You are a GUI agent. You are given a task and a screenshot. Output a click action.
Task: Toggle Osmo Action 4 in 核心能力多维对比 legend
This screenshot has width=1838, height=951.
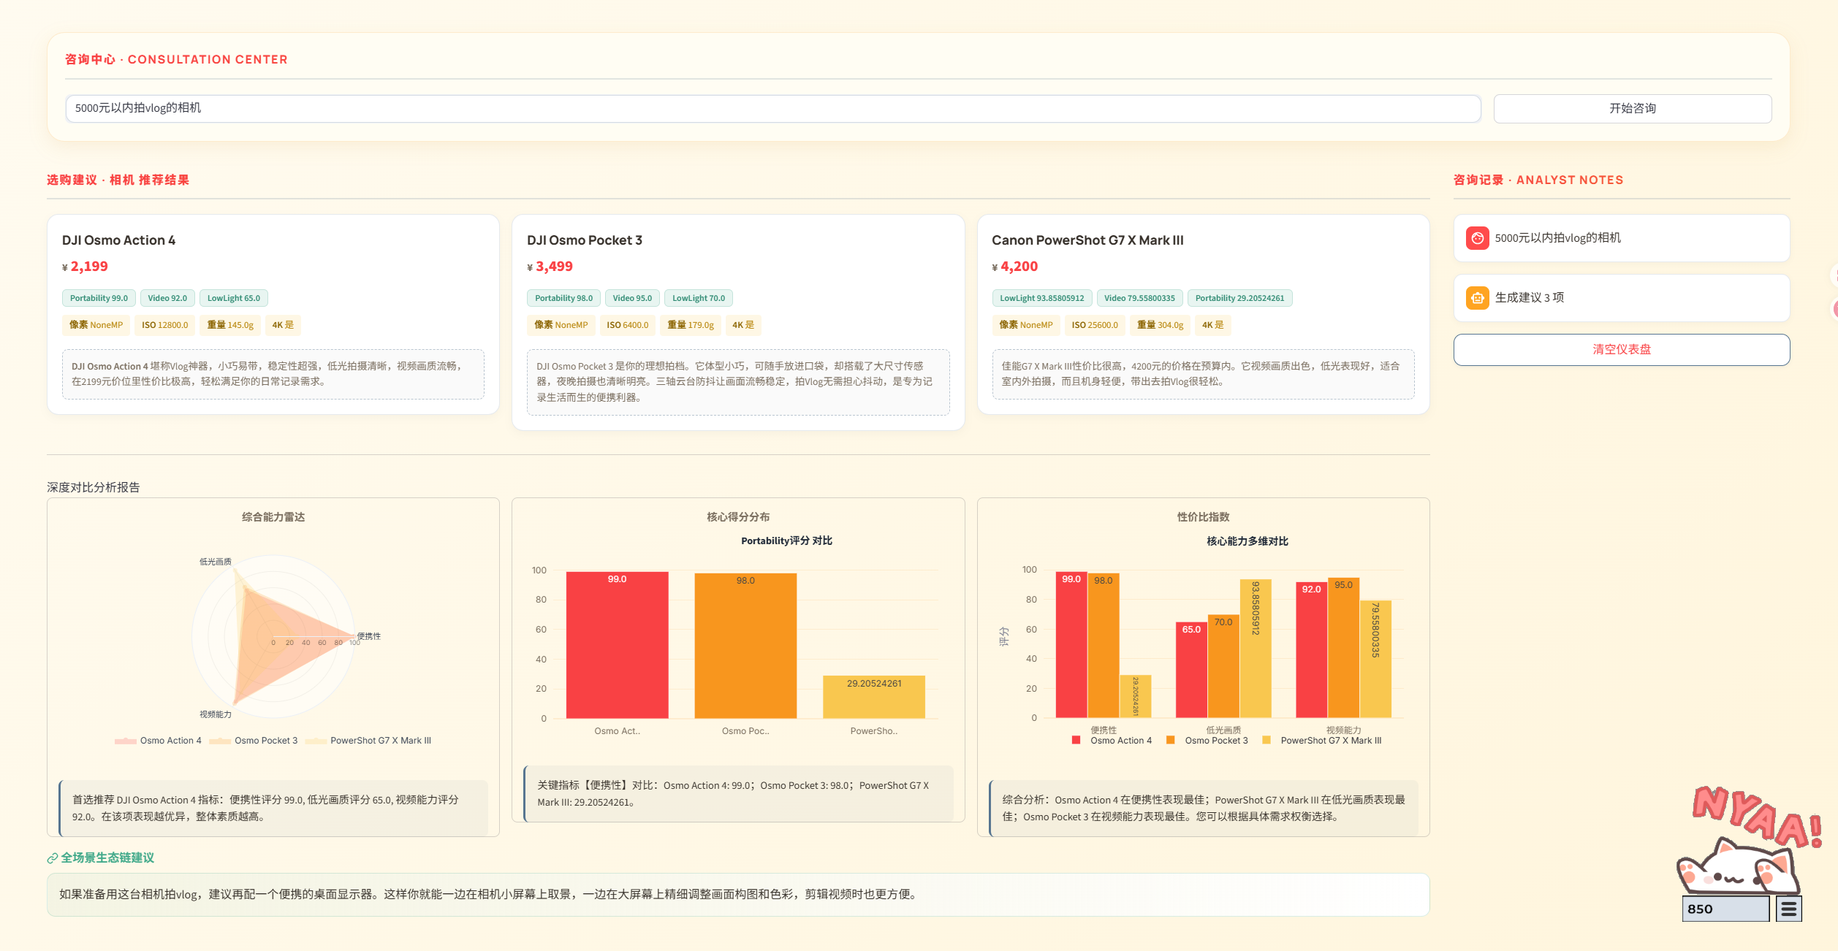(1112, 741)
